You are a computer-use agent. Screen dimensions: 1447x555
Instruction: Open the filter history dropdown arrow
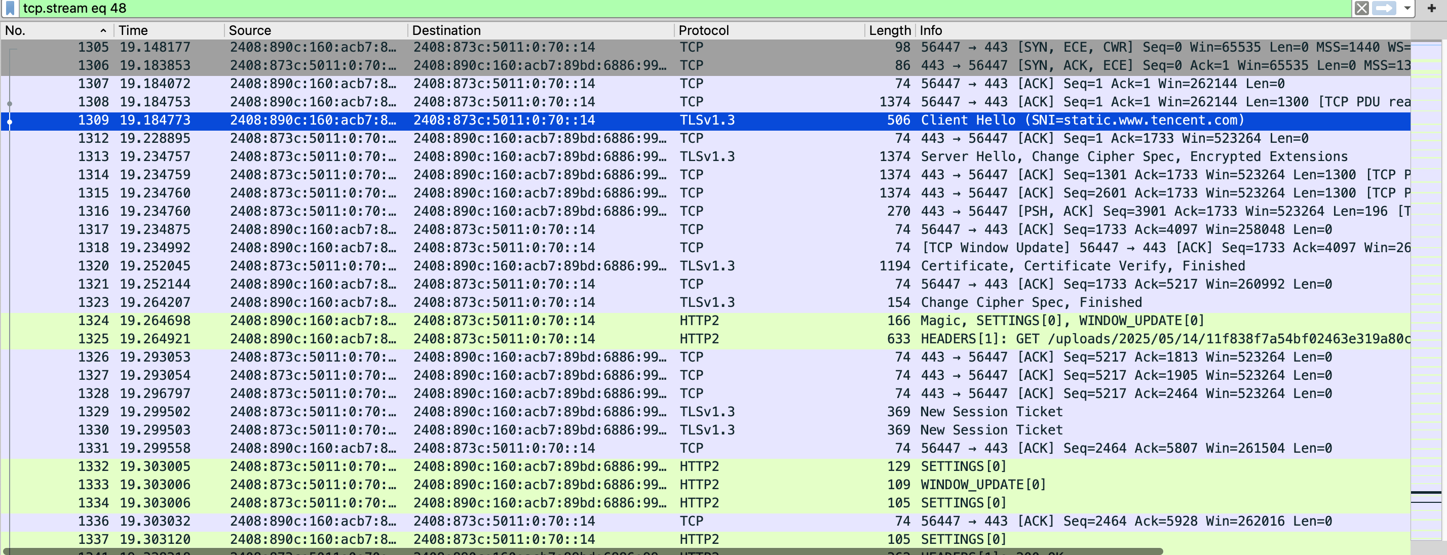pyautogui.click(x=1406, y=9)
